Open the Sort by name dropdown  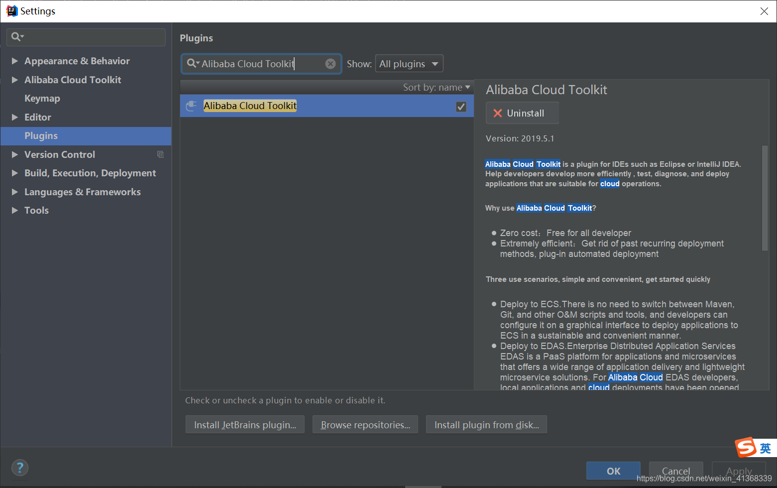tap(437, 88)
